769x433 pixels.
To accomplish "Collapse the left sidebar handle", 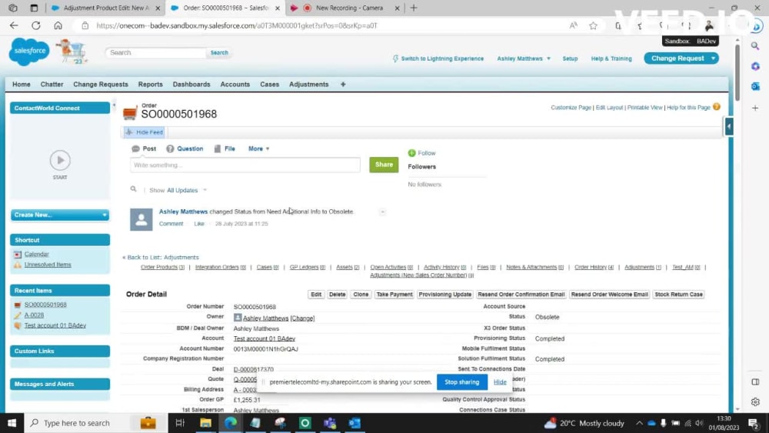I will pyautogui.click(x=114, y=105).
